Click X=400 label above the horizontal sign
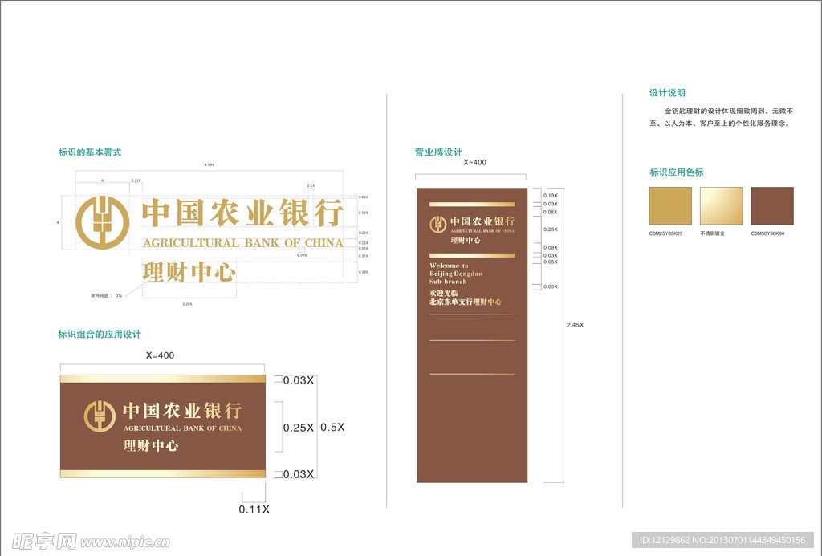Image resolution: width=822 pixels, height=556 pixels. click(160, 355)
